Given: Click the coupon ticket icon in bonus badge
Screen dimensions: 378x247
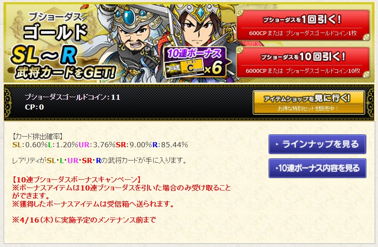Looking at the screenshot, I should pyautogui.click(x=184, y=68).
